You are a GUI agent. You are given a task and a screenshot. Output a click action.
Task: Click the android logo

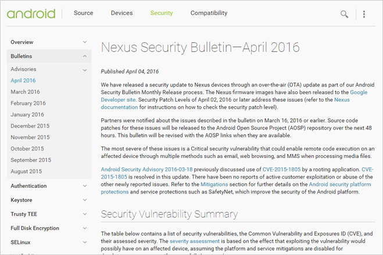pyautogui.click(x=31, y=14)
